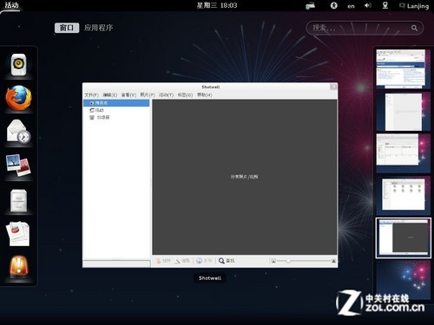Open the 文件(F) File menu
Screen dimensions: 434x325
click(x=91, y=94)
